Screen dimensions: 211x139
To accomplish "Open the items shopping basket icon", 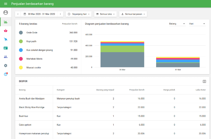I will pyautogui.click(x=6, y=31).
